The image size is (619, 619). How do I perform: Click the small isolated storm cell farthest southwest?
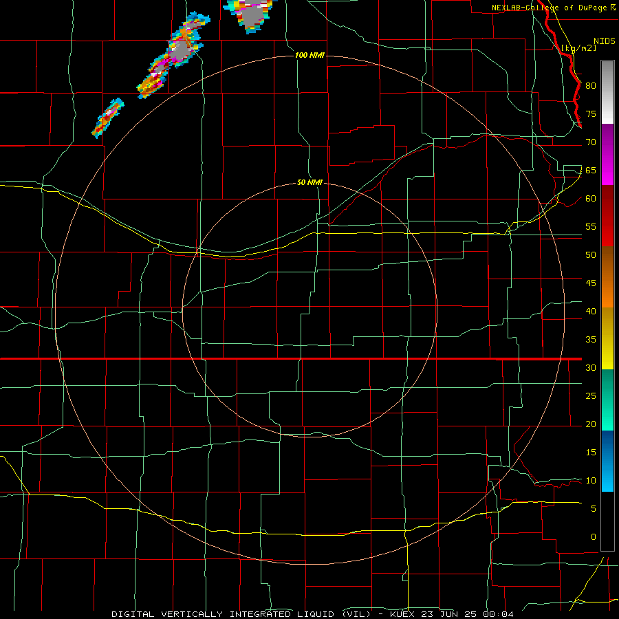coord(108,118)
